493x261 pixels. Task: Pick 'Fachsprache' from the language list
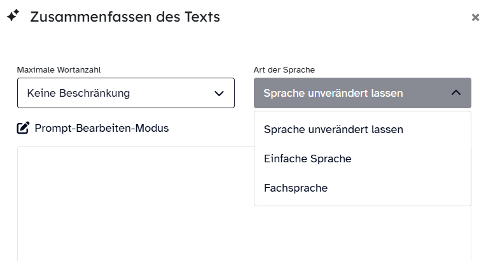pyautogui.click(x=296, y=188)
